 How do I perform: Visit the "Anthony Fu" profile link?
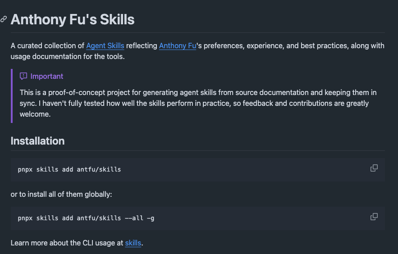click(177, 45)
